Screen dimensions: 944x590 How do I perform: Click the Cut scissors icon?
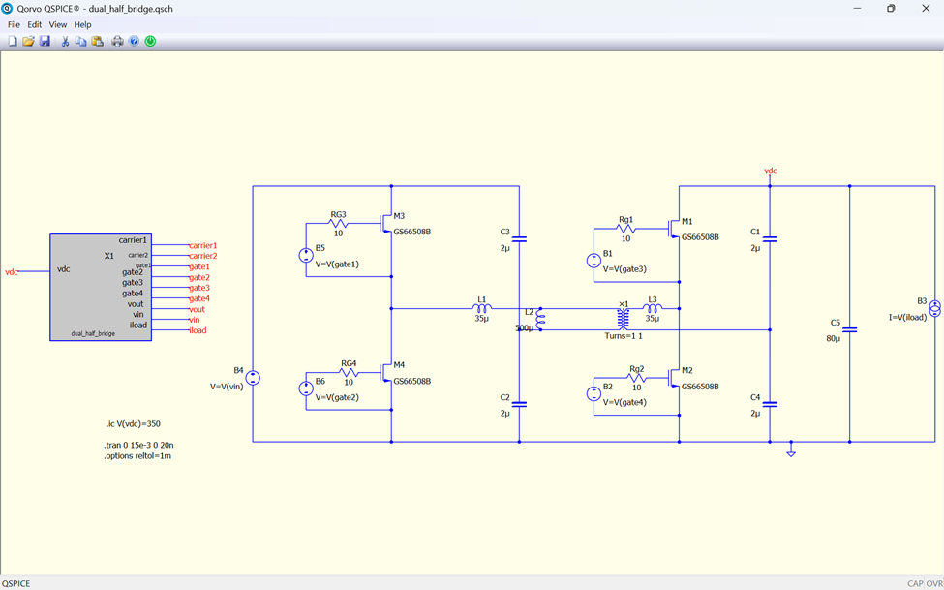(65, 41)
